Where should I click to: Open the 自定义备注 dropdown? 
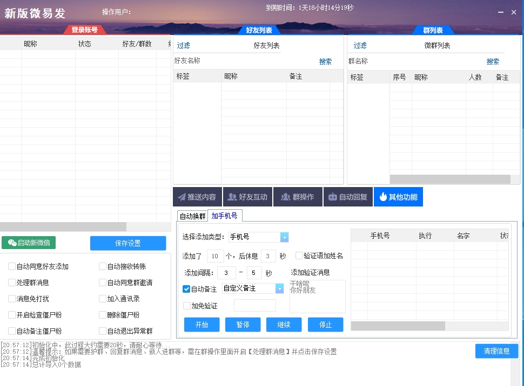253,288
